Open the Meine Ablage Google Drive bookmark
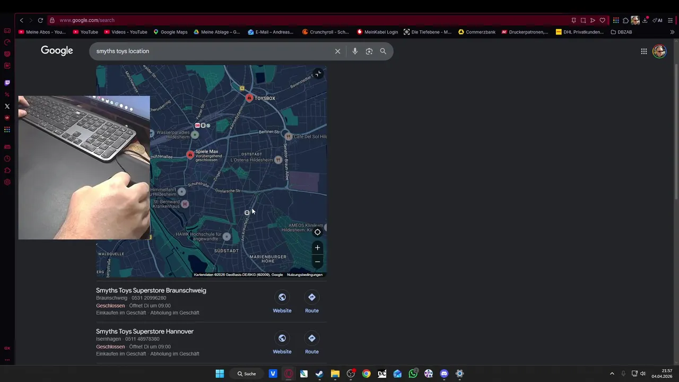 click(x=217, y=32)
